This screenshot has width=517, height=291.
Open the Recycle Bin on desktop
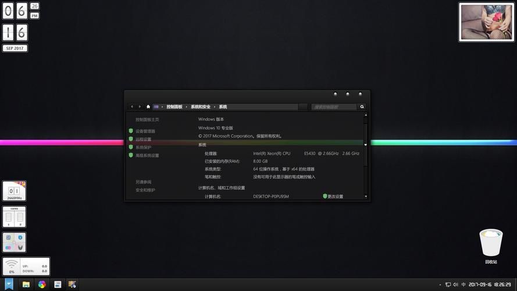[x=491, y=246]
